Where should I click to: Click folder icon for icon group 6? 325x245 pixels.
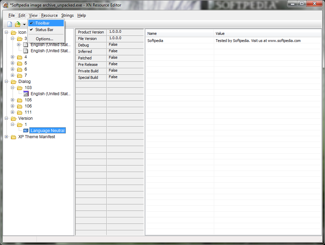pyautogui.click(x=20, y=69)
